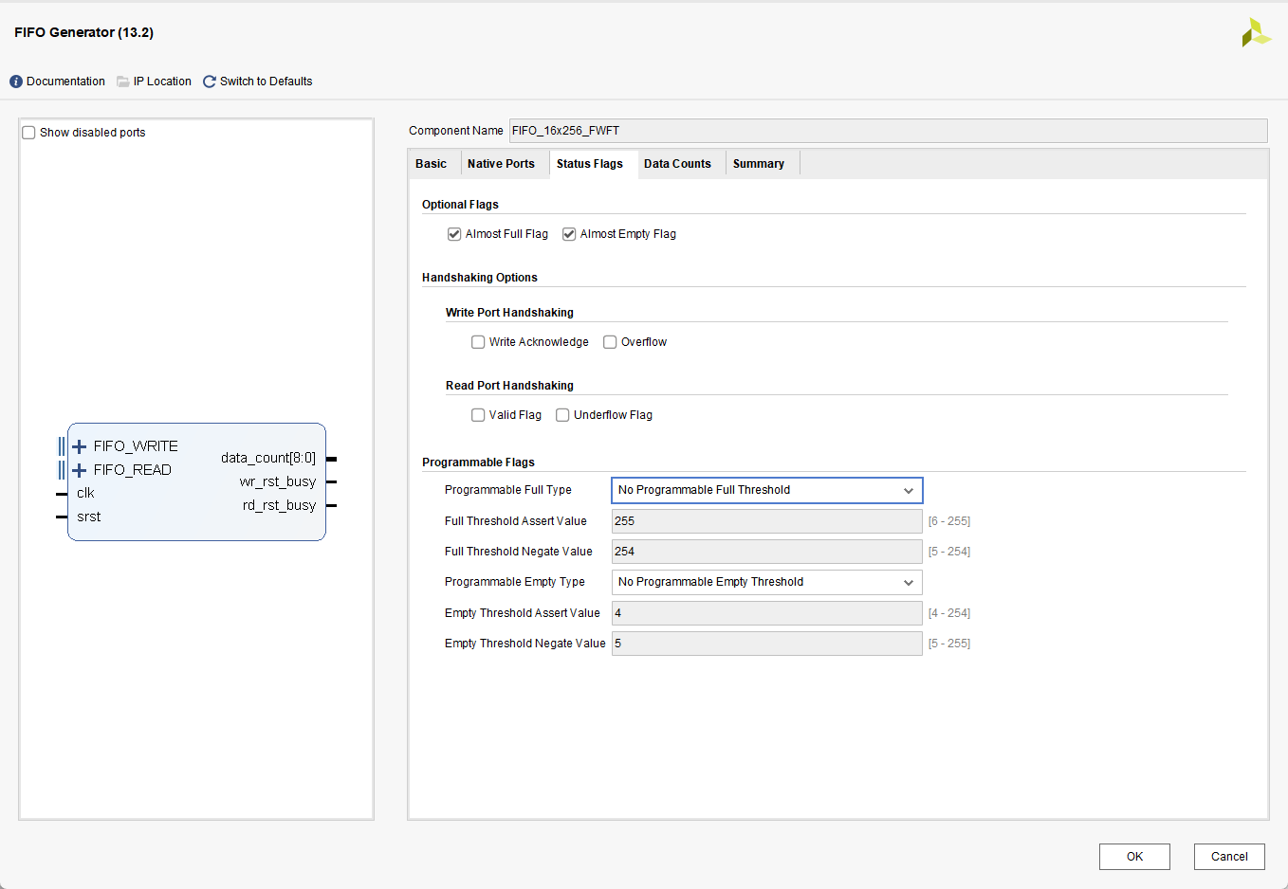Switch to the Basic tab

432,164
